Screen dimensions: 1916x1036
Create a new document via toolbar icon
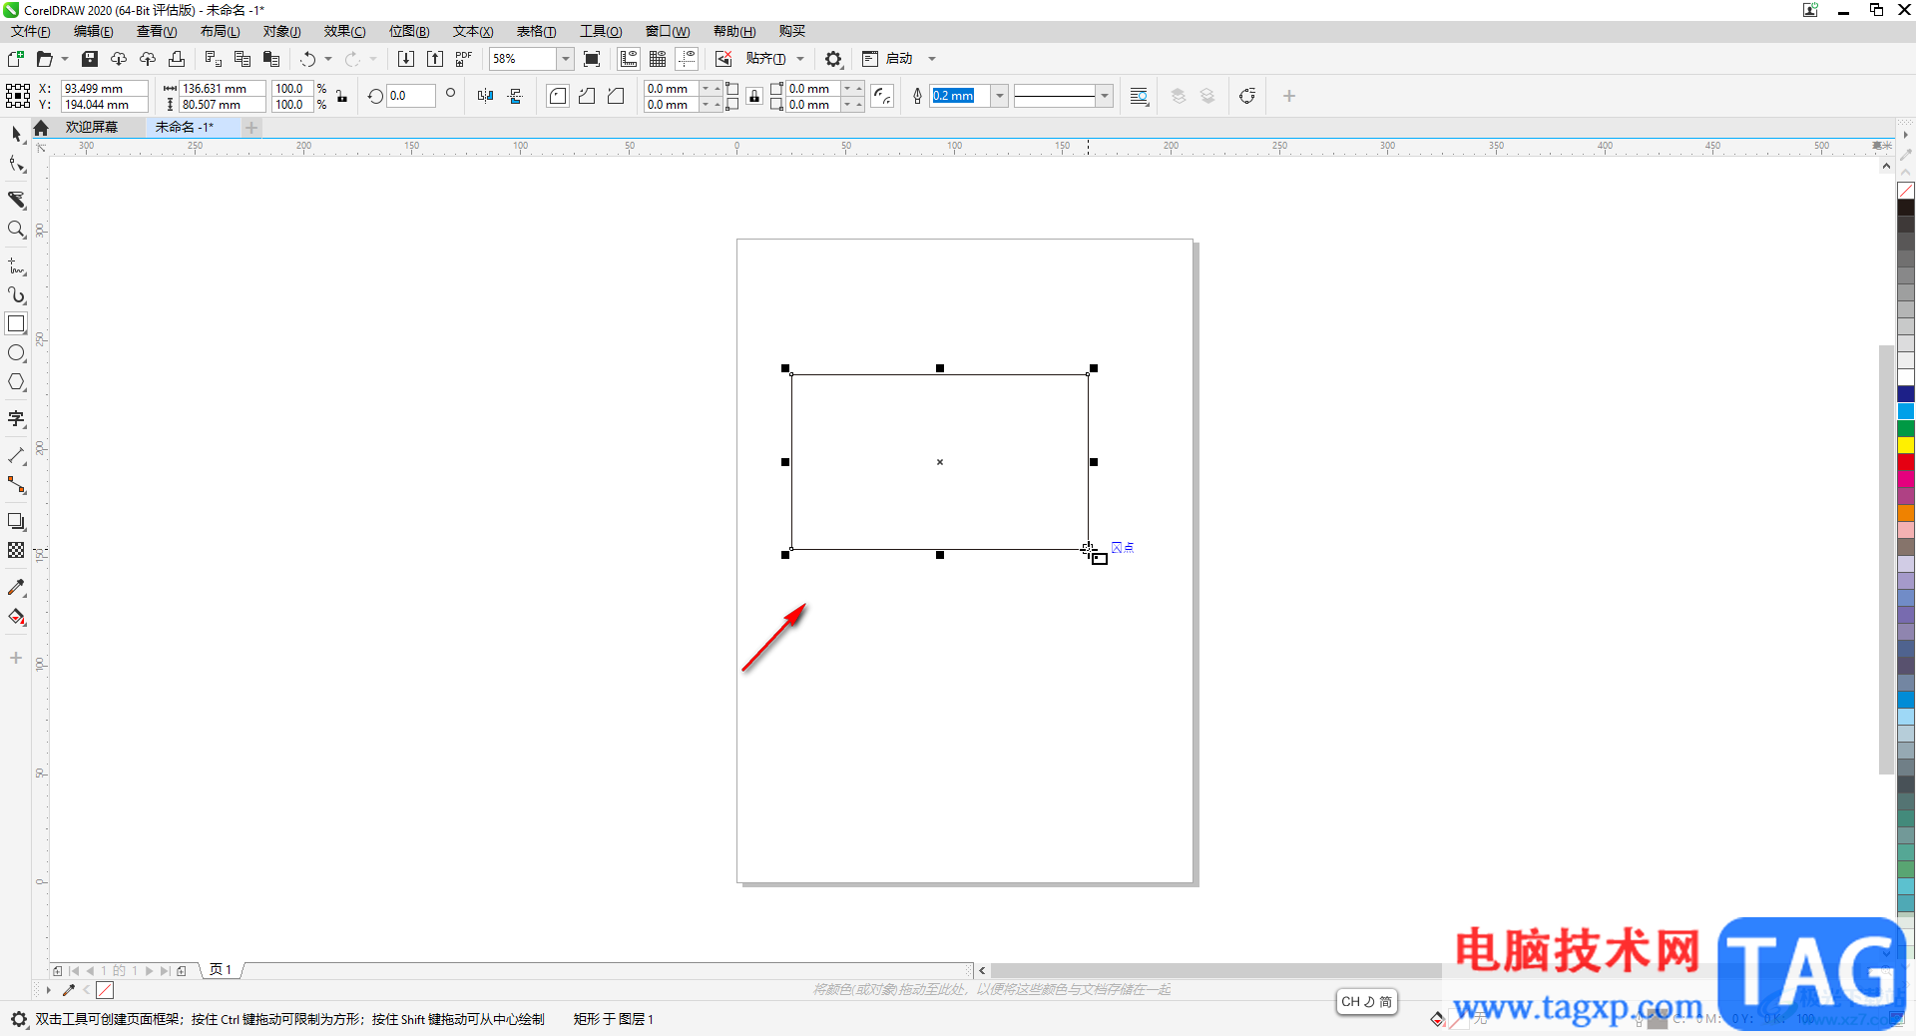(15, 59)
